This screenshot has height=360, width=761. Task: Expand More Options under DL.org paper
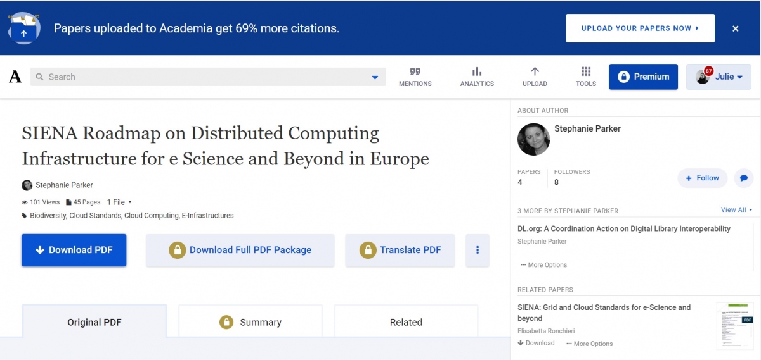point(543,265)
